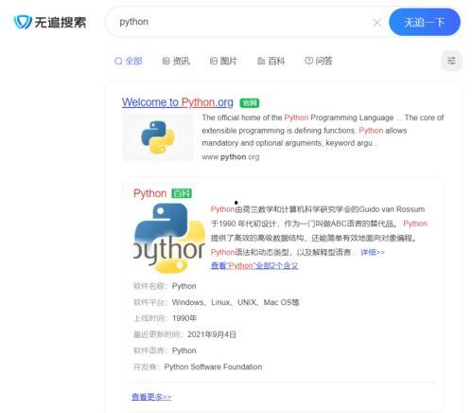Open 查看"Python"全部2个含义 link

(x=254, y=265)
